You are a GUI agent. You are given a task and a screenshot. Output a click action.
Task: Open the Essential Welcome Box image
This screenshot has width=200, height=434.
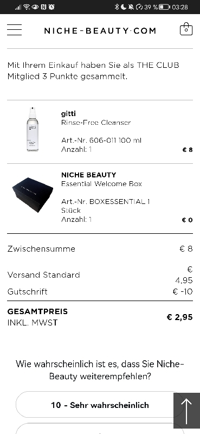click(33, 195)
